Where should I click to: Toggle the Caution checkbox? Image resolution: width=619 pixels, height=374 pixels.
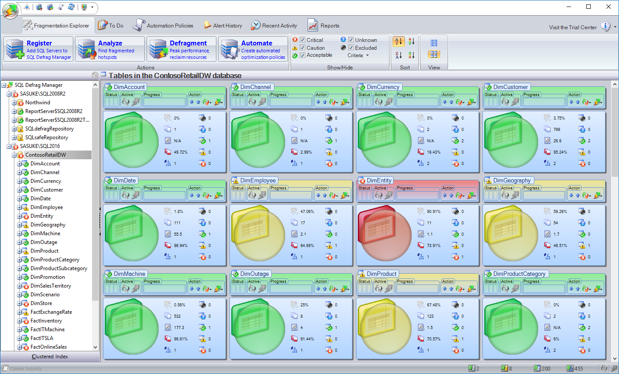pyautogui.click(x=303, y=48)
